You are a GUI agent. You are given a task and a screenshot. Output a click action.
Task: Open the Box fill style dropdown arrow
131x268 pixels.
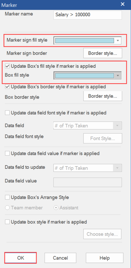point(118,76)
